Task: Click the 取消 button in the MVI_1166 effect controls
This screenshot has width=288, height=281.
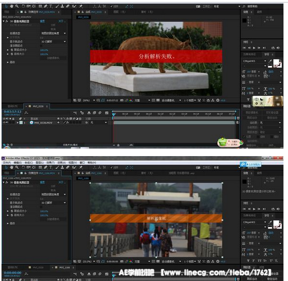Action: [53, 190]
